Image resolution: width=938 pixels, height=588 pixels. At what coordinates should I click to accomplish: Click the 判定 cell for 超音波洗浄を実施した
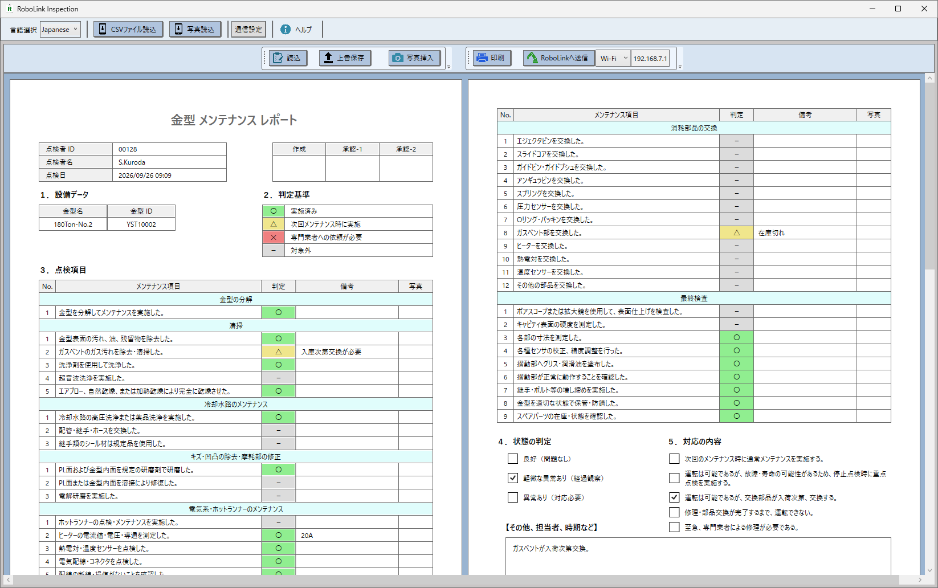pos(278,378)
